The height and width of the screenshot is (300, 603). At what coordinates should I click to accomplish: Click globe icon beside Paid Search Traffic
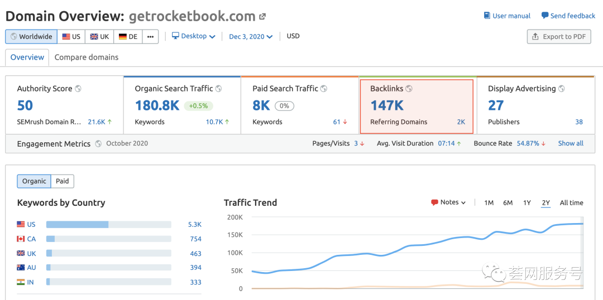click(324, 89)
